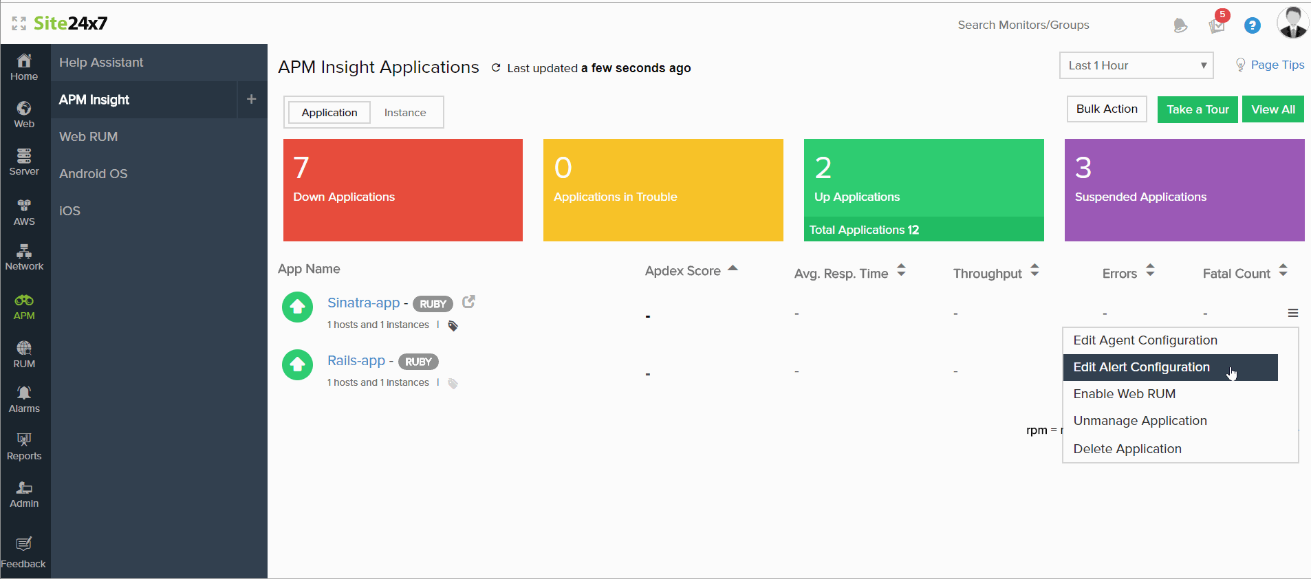
Task: Click the Bulk Action button
Action: (1107, 109)
